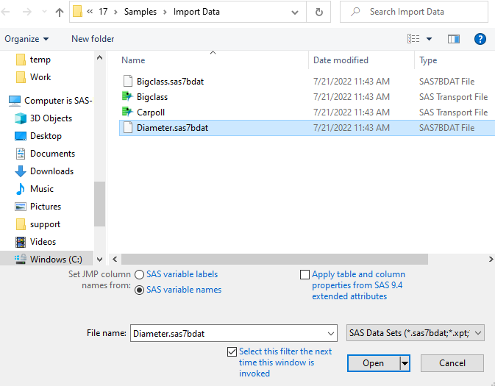Go up one folder level arrow
The height and width of the screenshot is (386, 495).
[60, 12]
